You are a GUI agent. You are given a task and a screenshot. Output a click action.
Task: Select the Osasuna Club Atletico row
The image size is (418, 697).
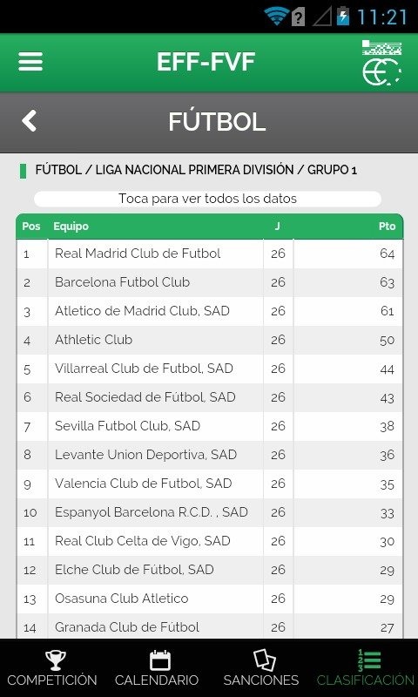[x=210, y=599]
